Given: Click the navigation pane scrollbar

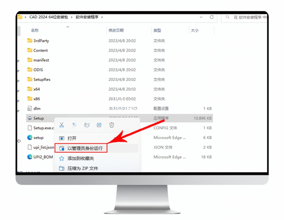Looking at the screenshot, I should coord(19,31).
